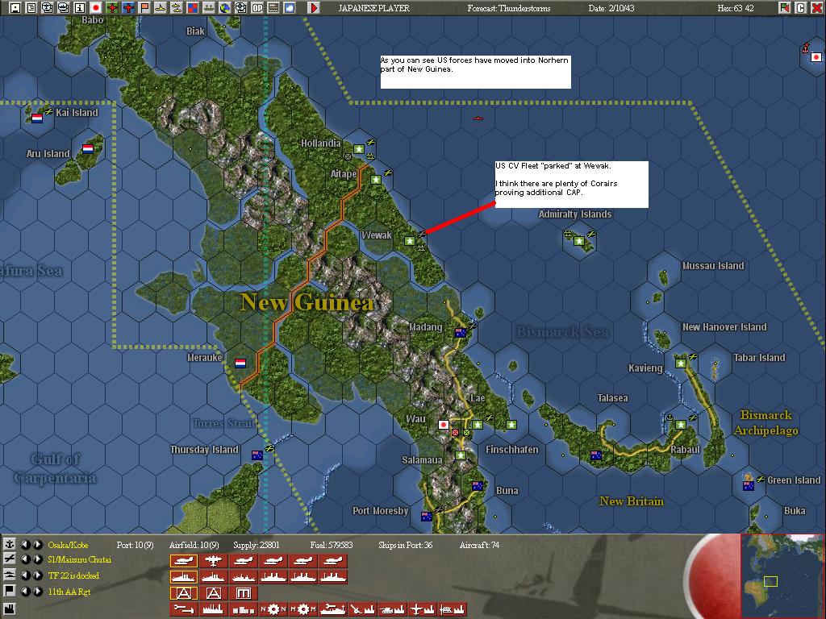Select the 'M' land unit icon
The width and height of the screenshot is (826, 619).
click(244, 593)
